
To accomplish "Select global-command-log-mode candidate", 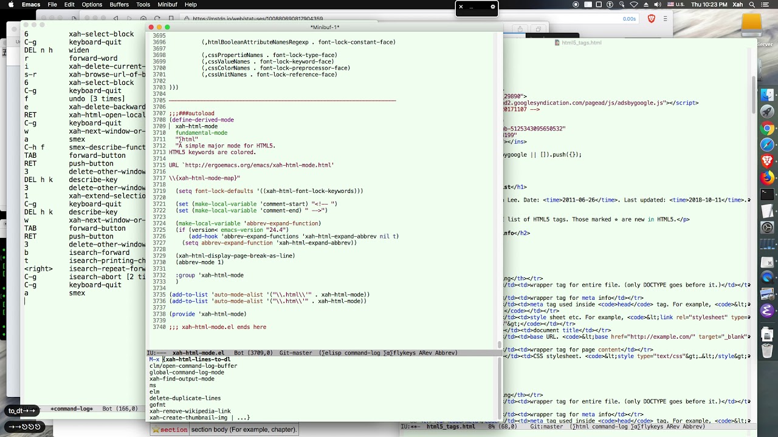I will pyautogui.click(x=187, y=373).
